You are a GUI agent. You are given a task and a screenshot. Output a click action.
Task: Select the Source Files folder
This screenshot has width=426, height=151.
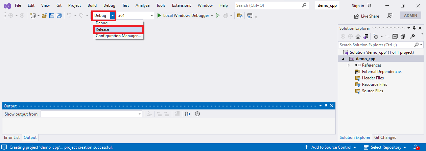369,91
